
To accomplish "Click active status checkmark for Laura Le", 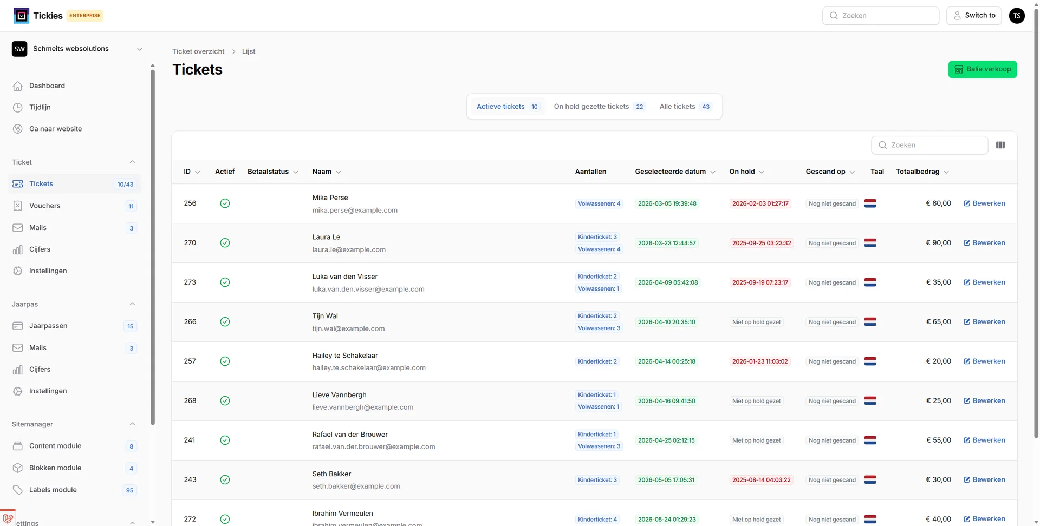I will 225,243.
